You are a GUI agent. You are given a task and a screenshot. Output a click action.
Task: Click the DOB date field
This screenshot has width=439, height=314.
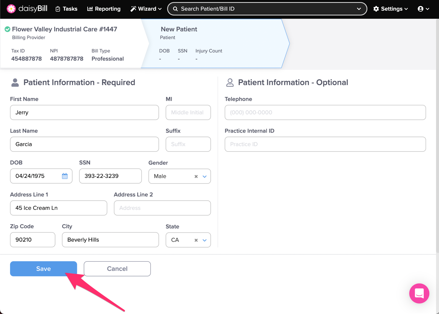coord(41,176)
